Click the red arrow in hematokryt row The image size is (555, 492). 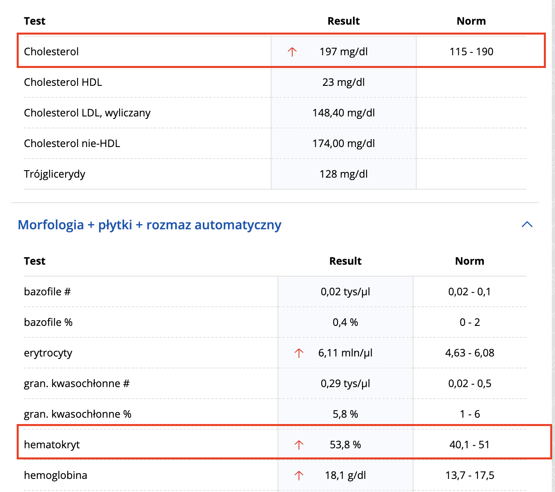point(299,445)
